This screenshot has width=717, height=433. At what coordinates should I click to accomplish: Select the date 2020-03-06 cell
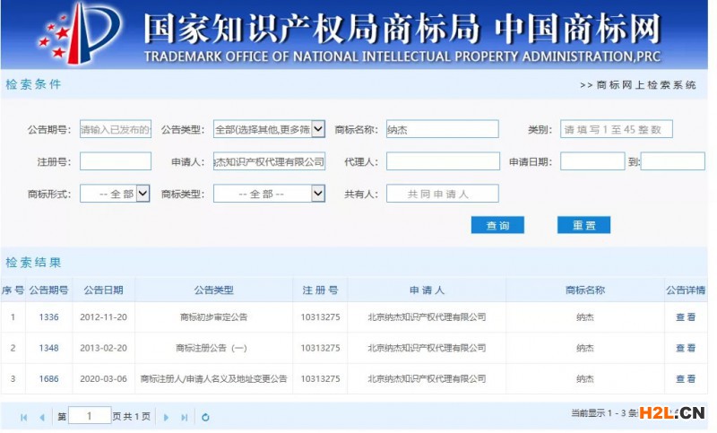point(103,378)
